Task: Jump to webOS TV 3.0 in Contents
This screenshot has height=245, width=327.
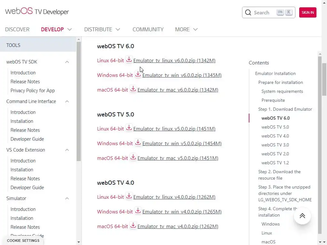Action: (x=275, y=145)
